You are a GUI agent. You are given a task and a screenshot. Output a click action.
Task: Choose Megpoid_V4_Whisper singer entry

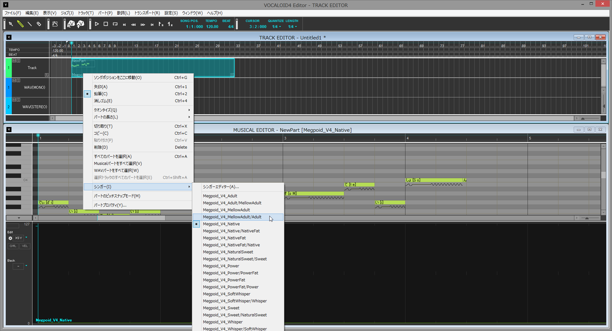[238, 322]
